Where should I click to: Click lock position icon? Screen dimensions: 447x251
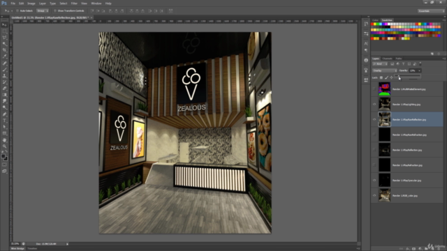click(391, 77)
